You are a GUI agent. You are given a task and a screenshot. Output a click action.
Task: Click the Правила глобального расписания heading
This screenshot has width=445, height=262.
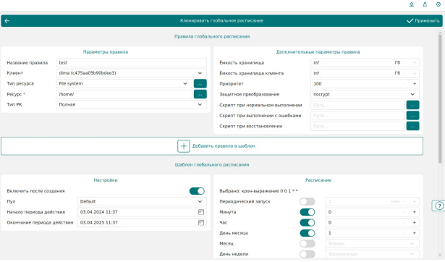point(212,37)
